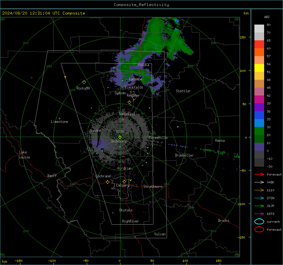Click the Innisfail city label

click(127, 114)
